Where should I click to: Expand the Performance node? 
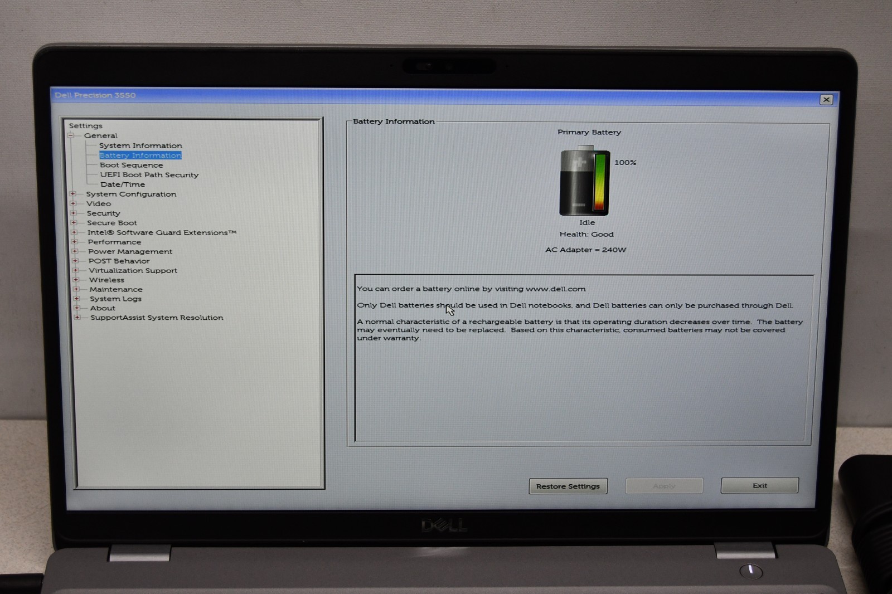click(x=75, y=242)
